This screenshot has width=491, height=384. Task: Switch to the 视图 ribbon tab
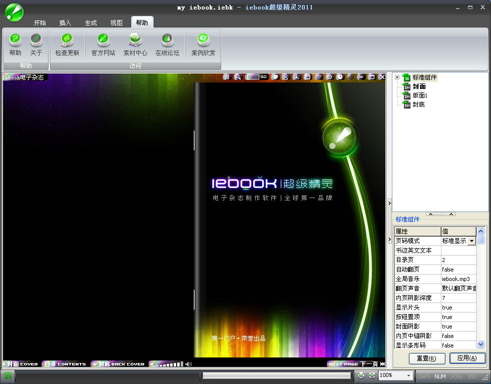click(x=116, y=23)
